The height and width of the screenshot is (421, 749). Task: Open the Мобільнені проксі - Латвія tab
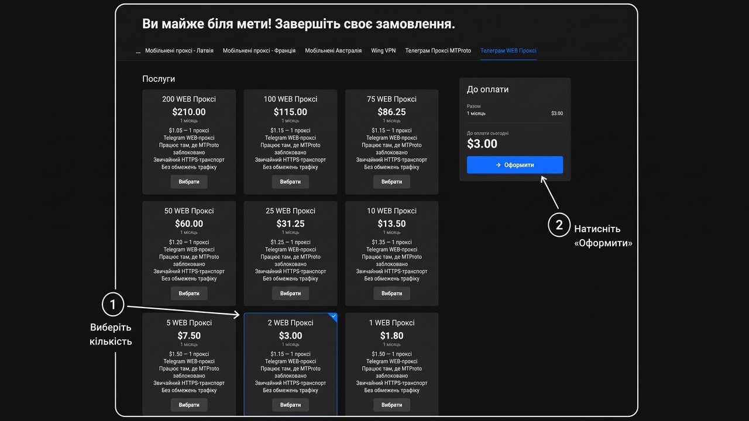pos(179,51)
